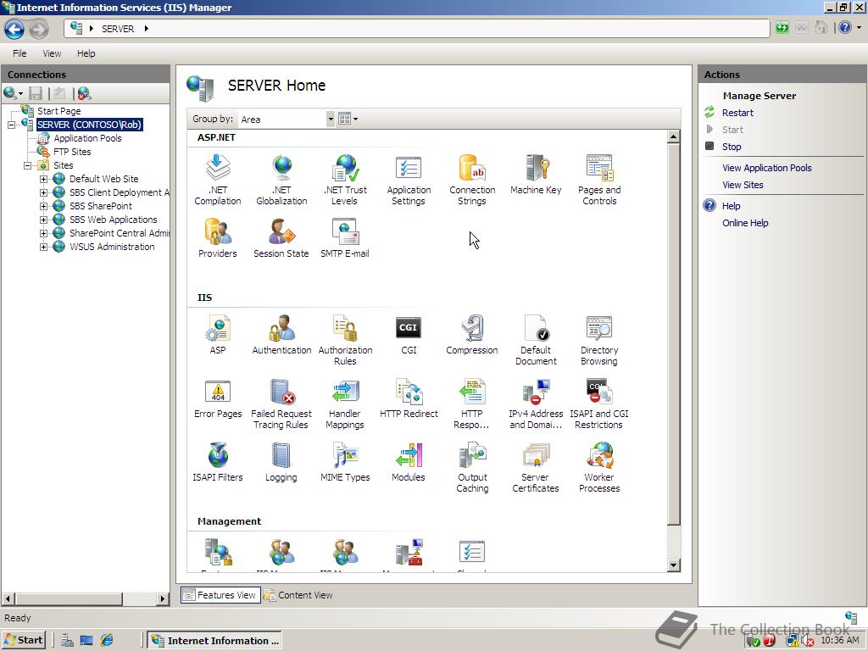
Task: Open the View menu
Action: click(x=52, y=53)
